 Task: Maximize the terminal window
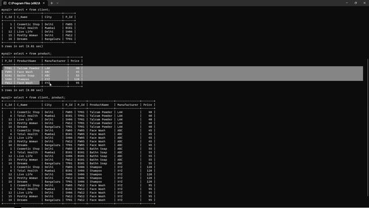click(x=356, y=3)
